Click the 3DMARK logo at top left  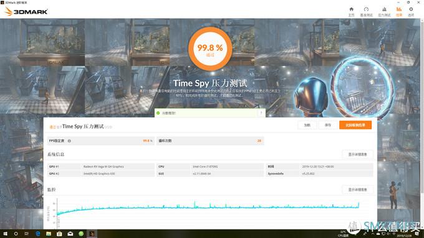[26, 12]
